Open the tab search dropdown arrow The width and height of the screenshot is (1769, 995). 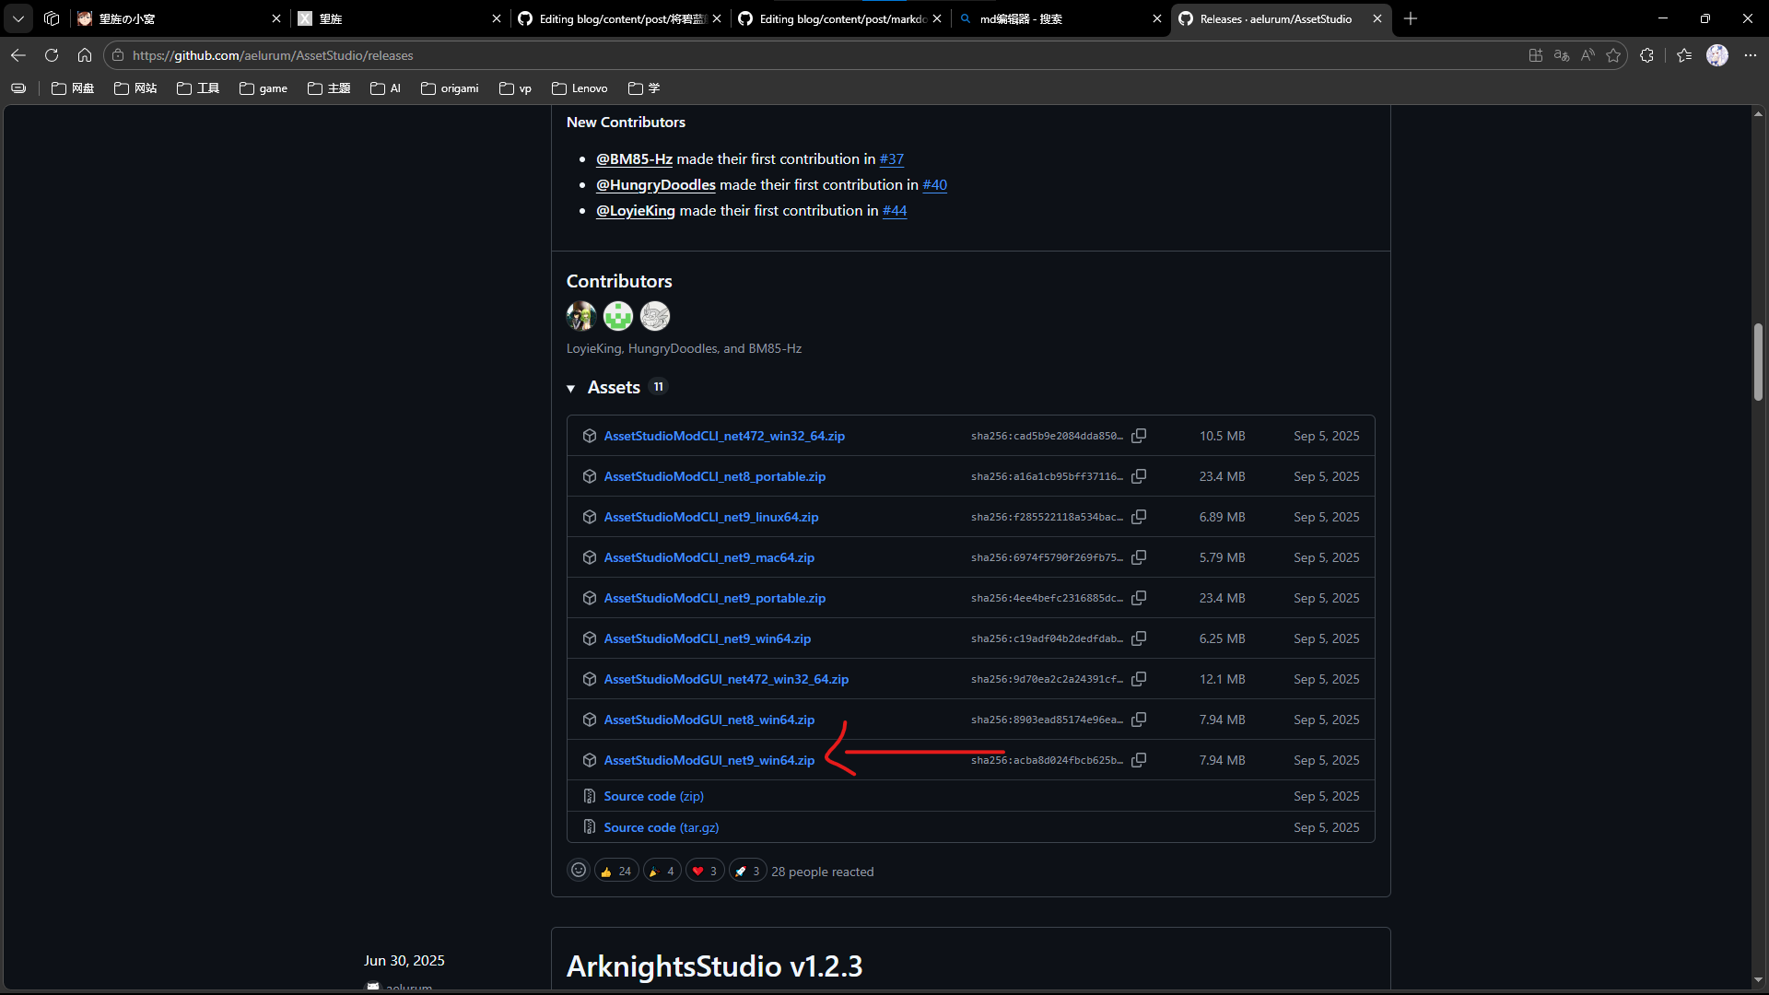coord(18,18)
